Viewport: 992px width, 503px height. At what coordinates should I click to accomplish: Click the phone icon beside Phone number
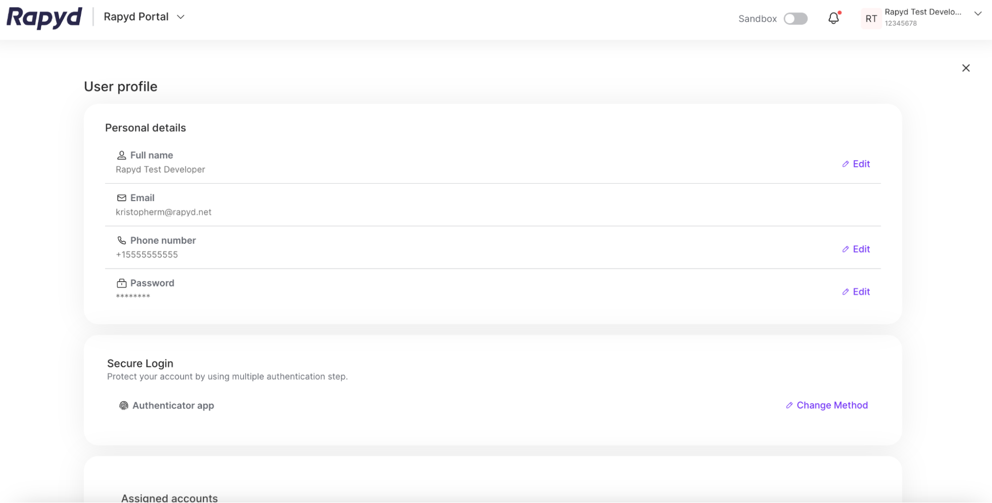pyautogui.click(x=121, y=240)
